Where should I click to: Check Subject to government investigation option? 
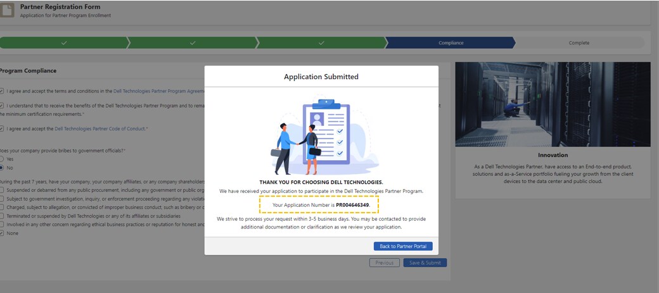[x=2, y=199]
